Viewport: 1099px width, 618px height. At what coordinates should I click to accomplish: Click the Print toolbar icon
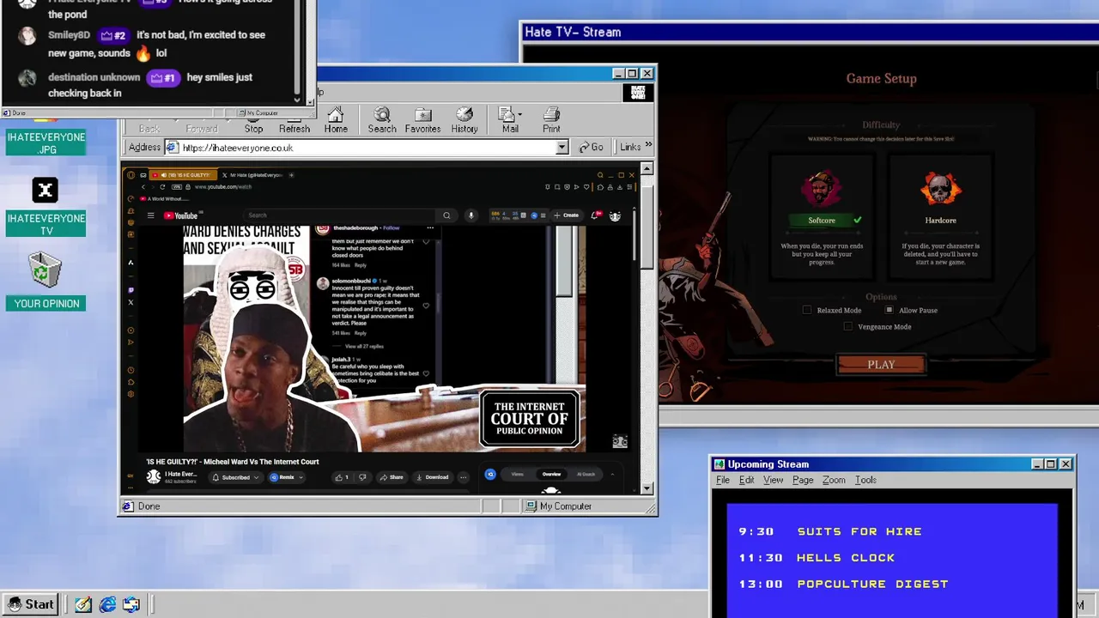click(551, 119)
